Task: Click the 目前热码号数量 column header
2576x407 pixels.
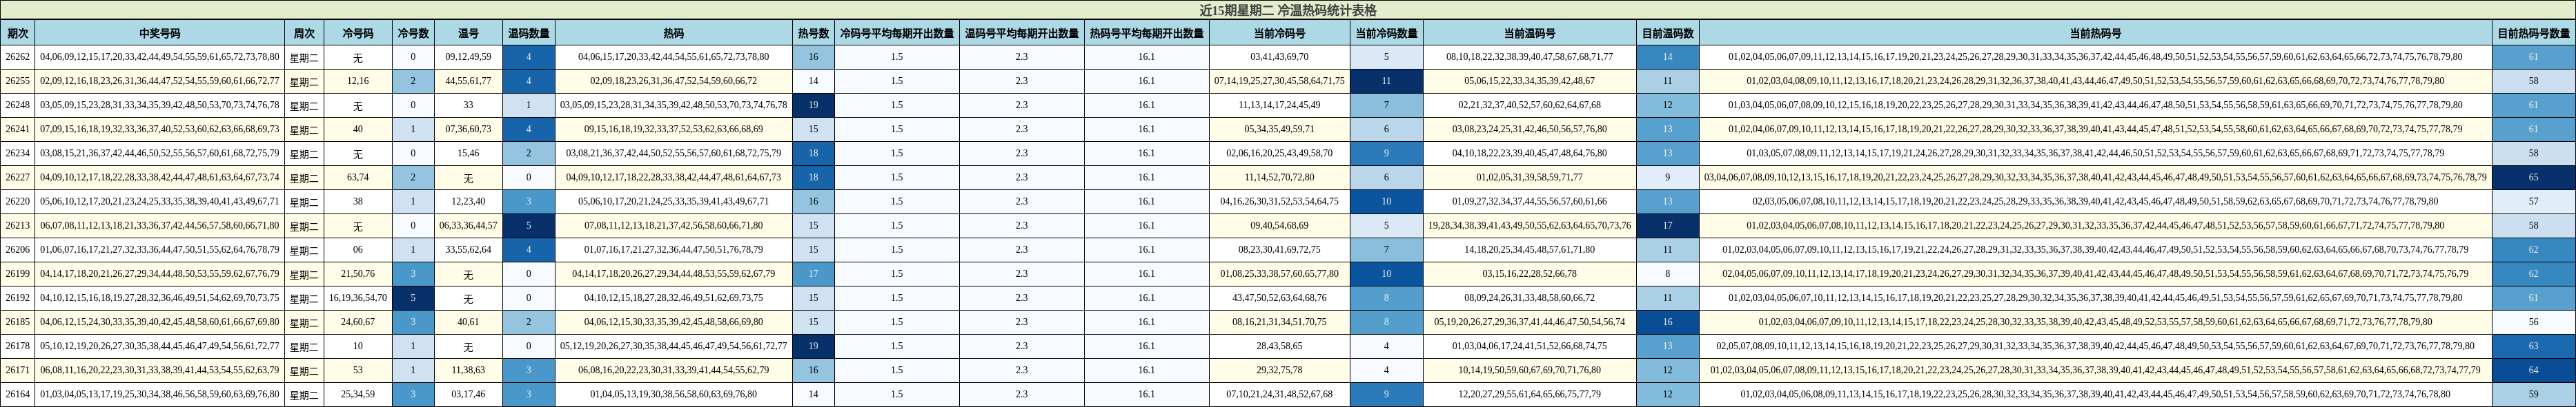Action: pyautogui.click(x=2533, y=33)
